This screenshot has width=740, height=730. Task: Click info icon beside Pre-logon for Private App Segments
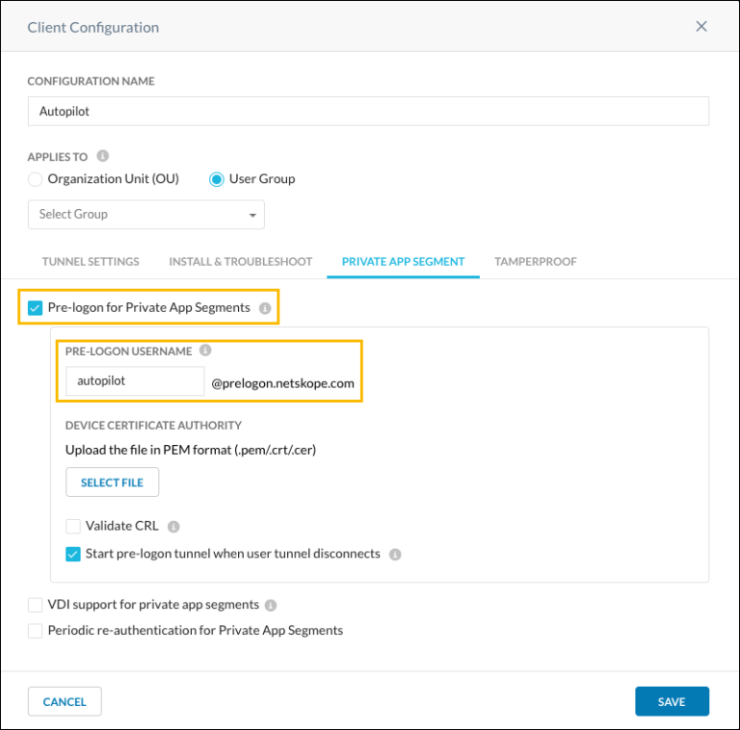pyautogui.click(x=265, y=308)
